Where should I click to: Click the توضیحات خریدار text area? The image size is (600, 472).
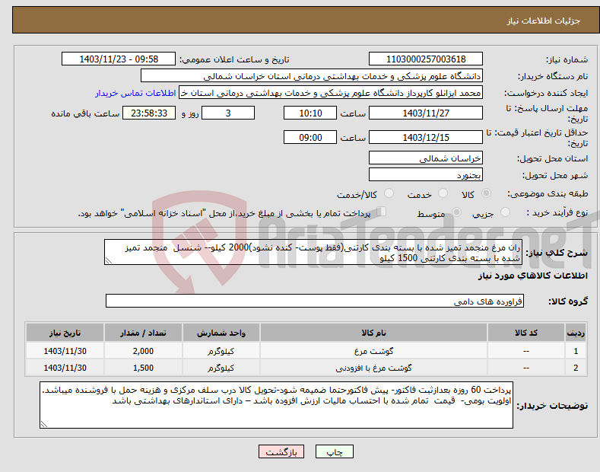click(276, 405)
